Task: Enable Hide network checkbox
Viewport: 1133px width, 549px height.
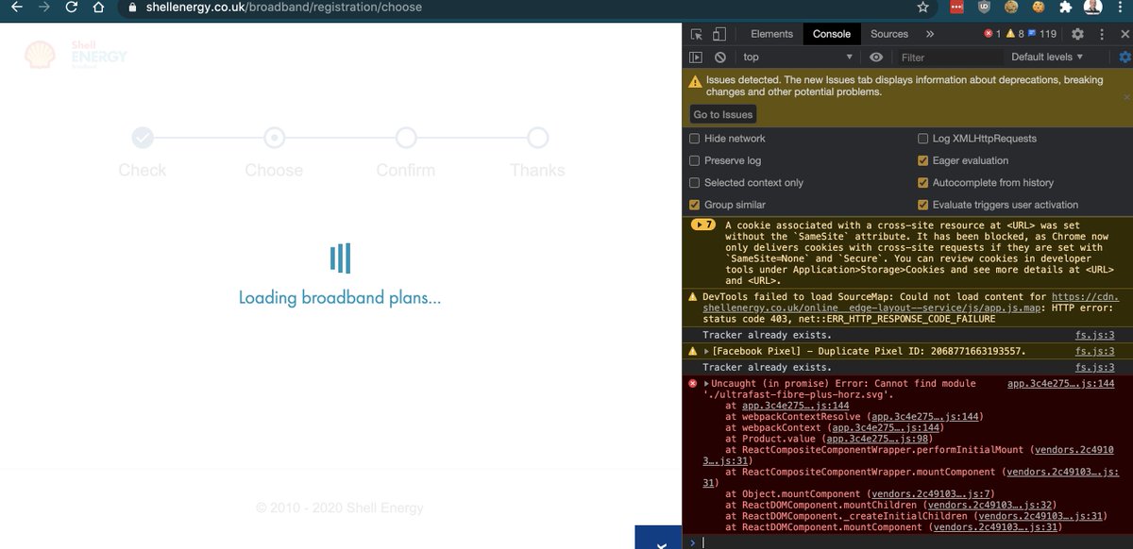Action: pos(695,139)
